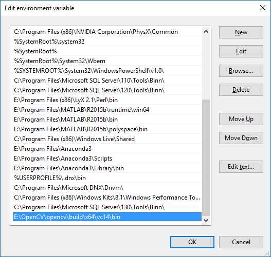Select the NVIDIA PhysX Common path
The image size is (271, 257).
click(107, 32)
